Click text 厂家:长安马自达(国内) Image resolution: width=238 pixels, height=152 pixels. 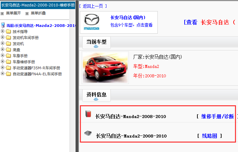click(x=157, y=57)
